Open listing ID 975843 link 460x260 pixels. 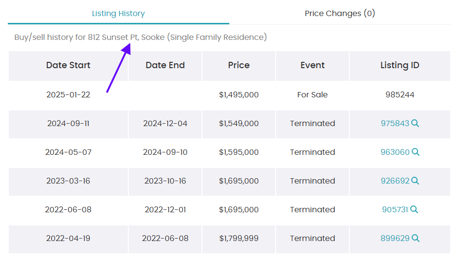pos(395,123)
